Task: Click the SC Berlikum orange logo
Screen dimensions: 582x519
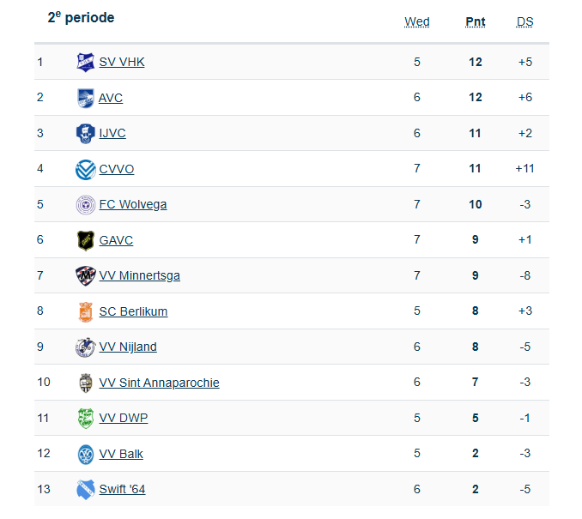Action: click(85, 311)
